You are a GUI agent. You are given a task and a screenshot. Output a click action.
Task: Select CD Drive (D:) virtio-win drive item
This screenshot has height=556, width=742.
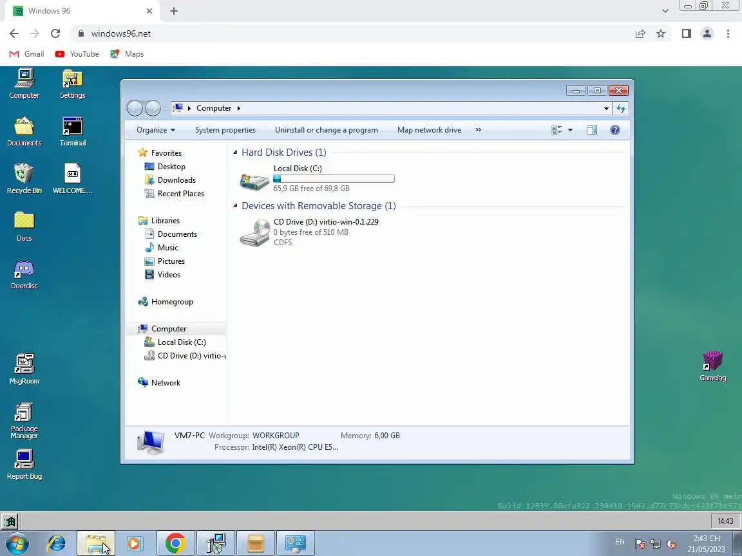point(309,232)
